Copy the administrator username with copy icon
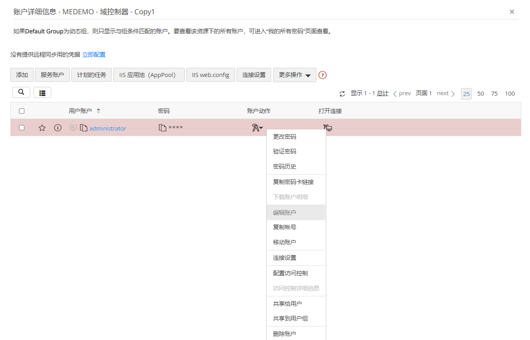The height and width of the screenshot is (340, 530). 84,128
